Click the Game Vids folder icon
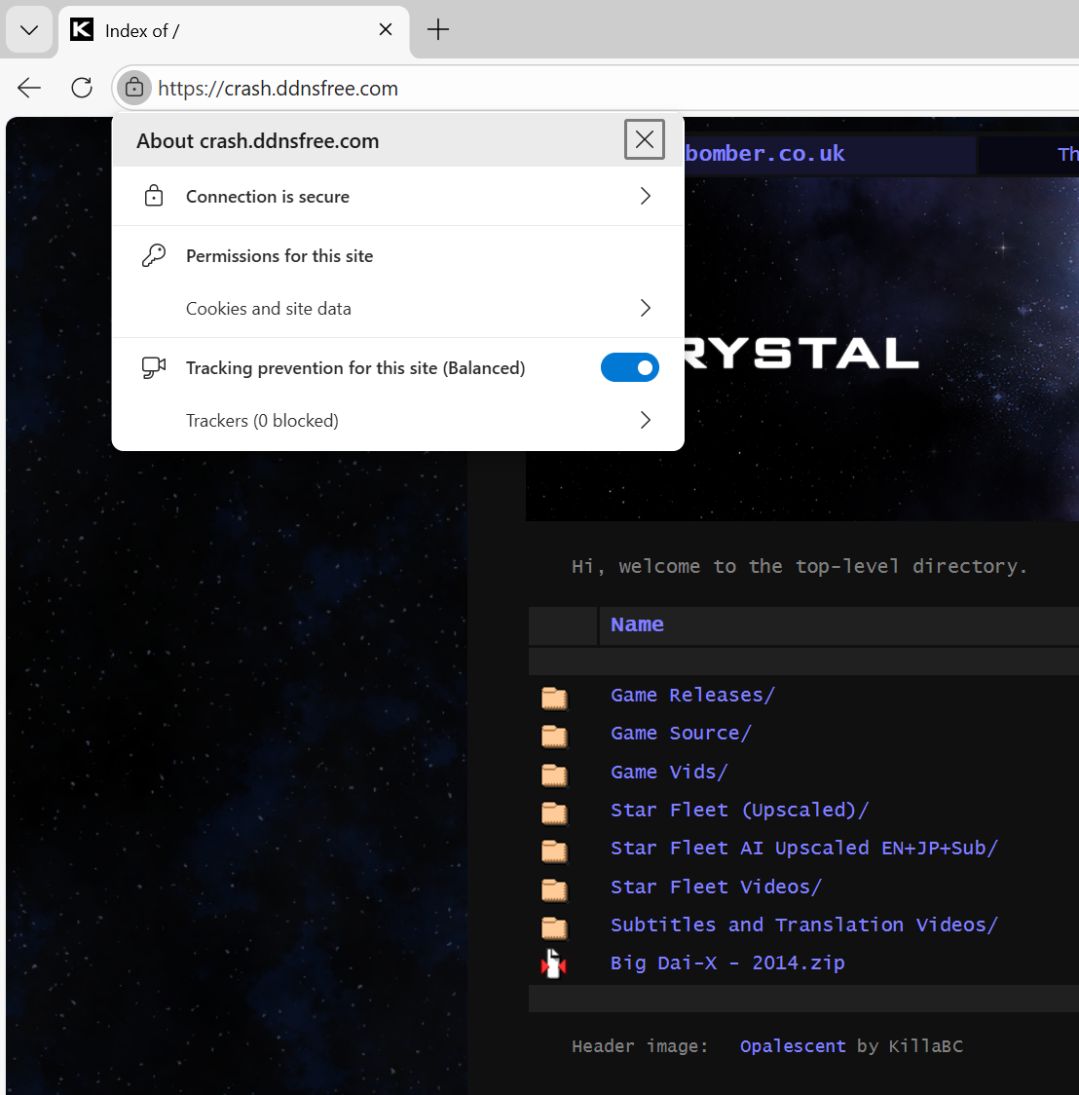The image size is (1079, 1095). (554, 774)
